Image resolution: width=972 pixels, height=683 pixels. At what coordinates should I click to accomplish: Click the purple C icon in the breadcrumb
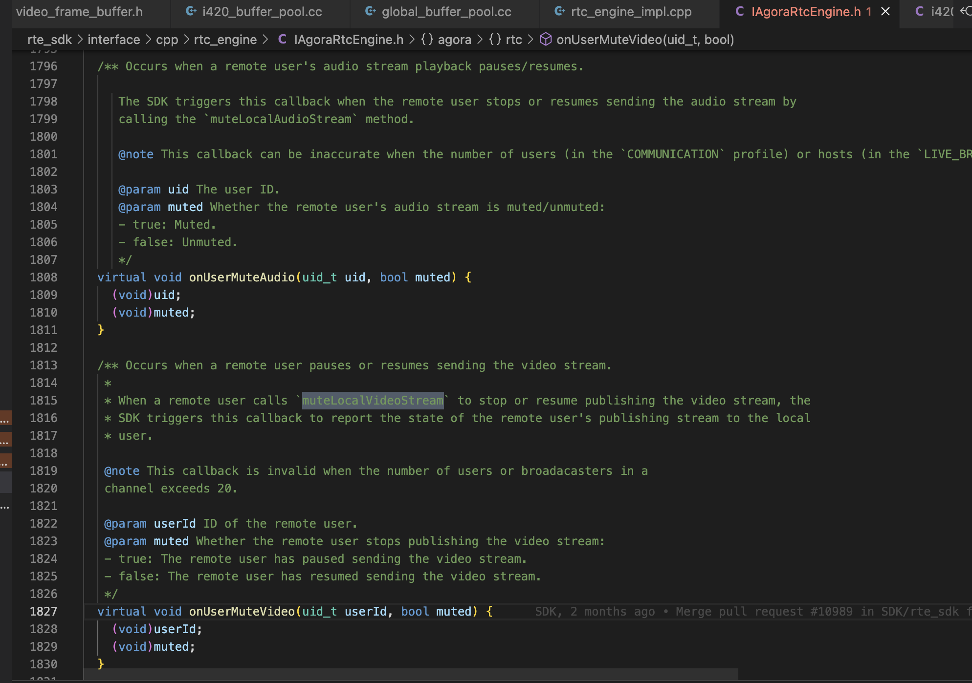282,40
